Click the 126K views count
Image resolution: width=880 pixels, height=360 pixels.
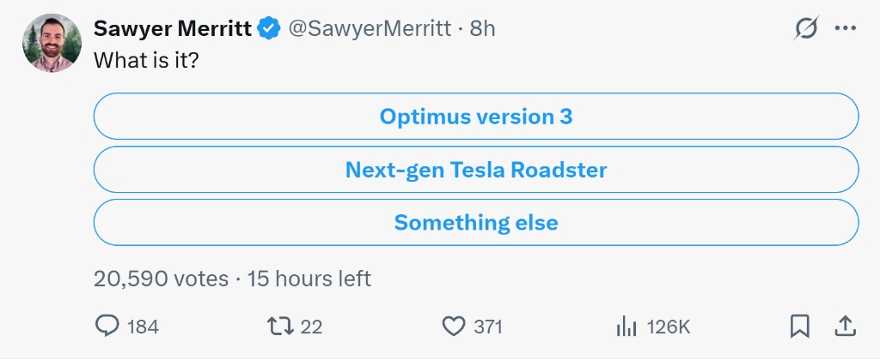(668, 327)
